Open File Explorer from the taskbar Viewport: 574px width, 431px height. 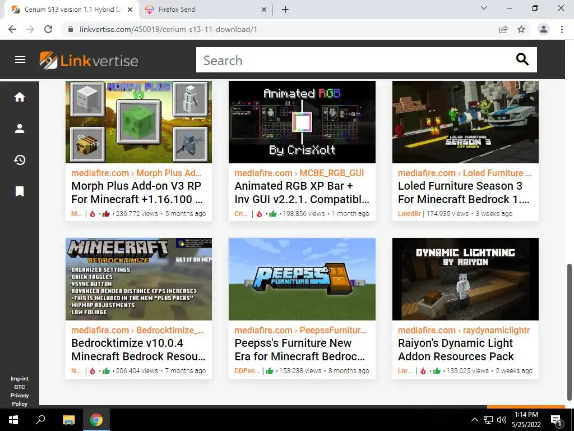pyautogui.click(x=68, y=420)
